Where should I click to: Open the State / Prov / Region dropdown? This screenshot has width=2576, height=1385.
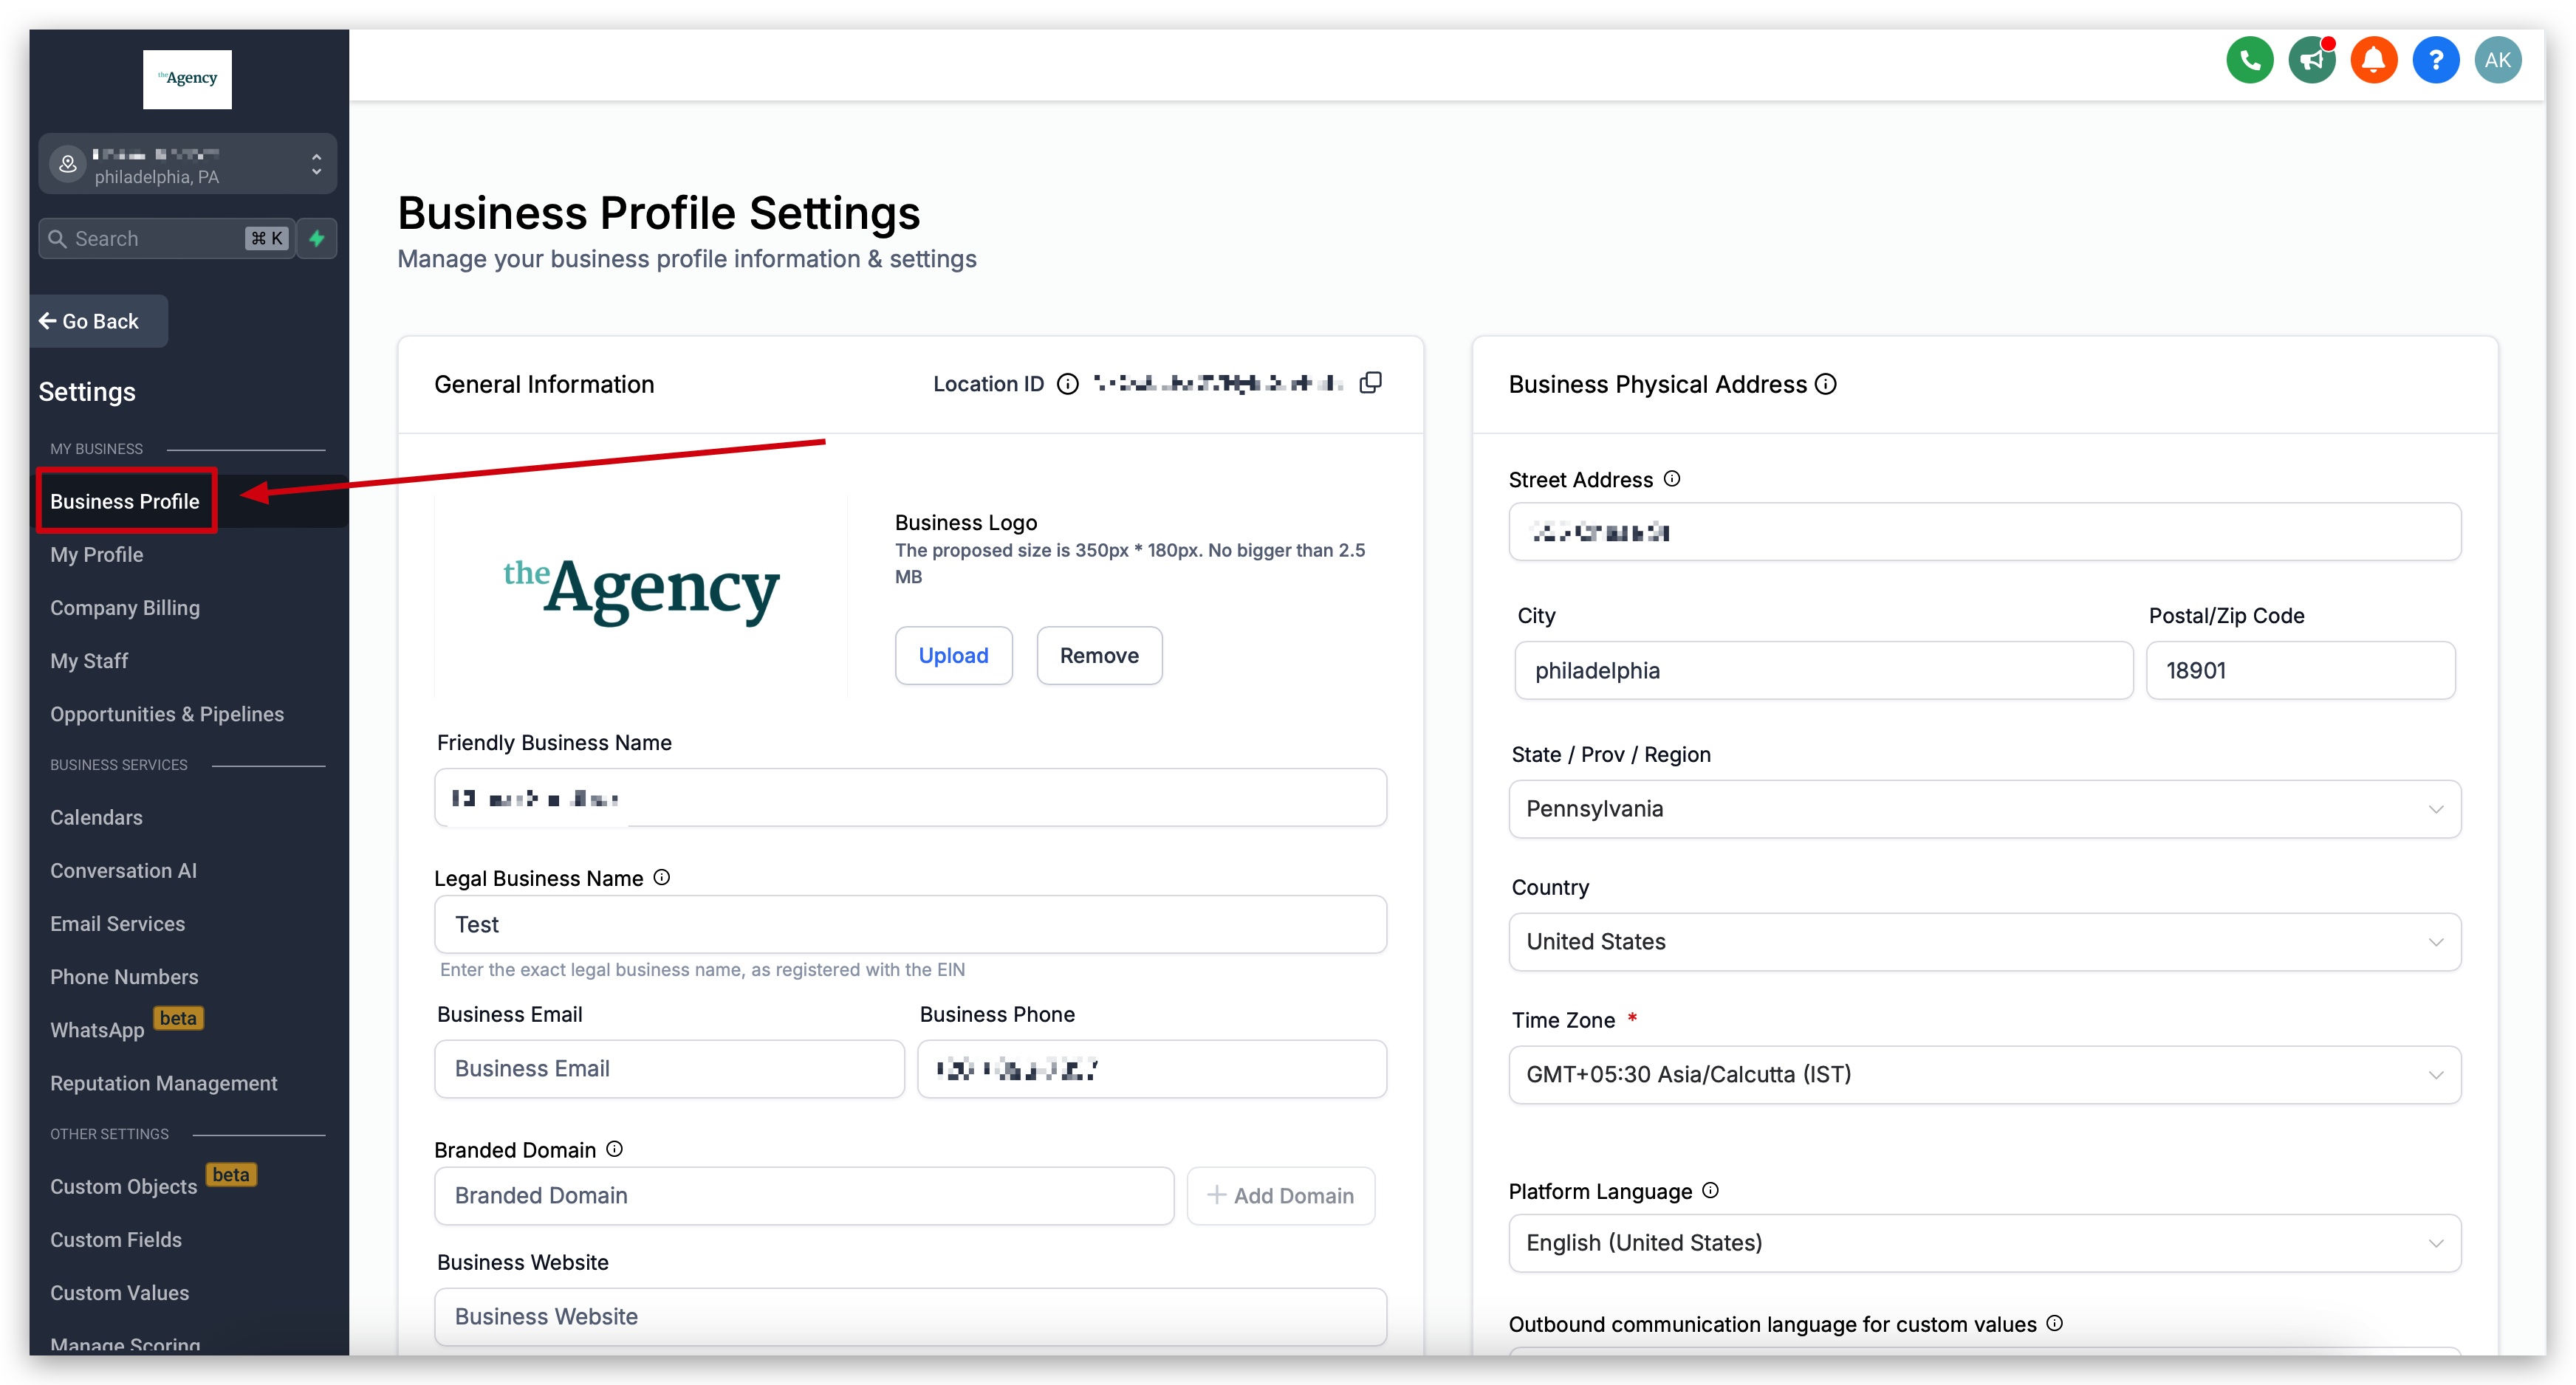tap(1984, 808)
